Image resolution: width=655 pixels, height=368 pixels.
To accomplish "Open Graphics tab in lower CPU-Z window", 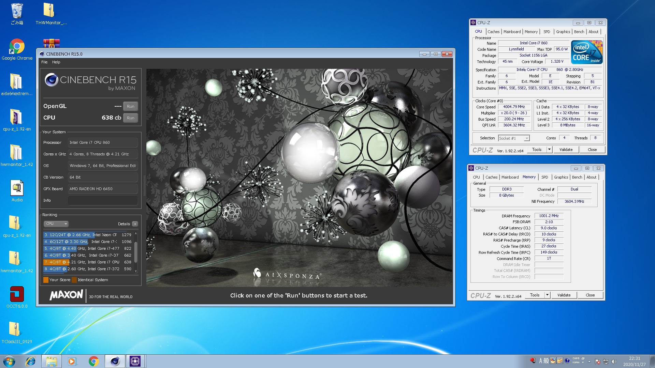I will (x=561, y=177).
